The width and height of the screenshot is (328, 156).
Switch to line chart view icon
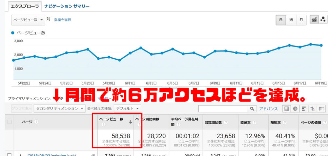click(x=314, y=20)
